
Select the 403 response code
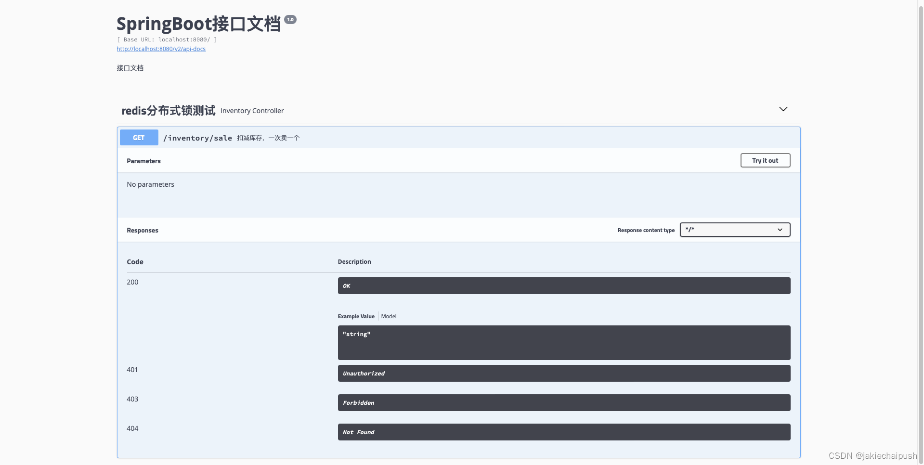132,399
